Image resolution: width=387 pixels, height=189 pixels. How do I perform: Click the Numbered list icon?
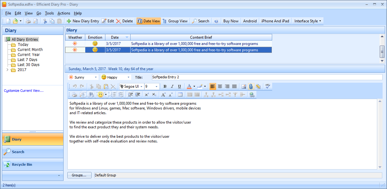coord(121,94)
